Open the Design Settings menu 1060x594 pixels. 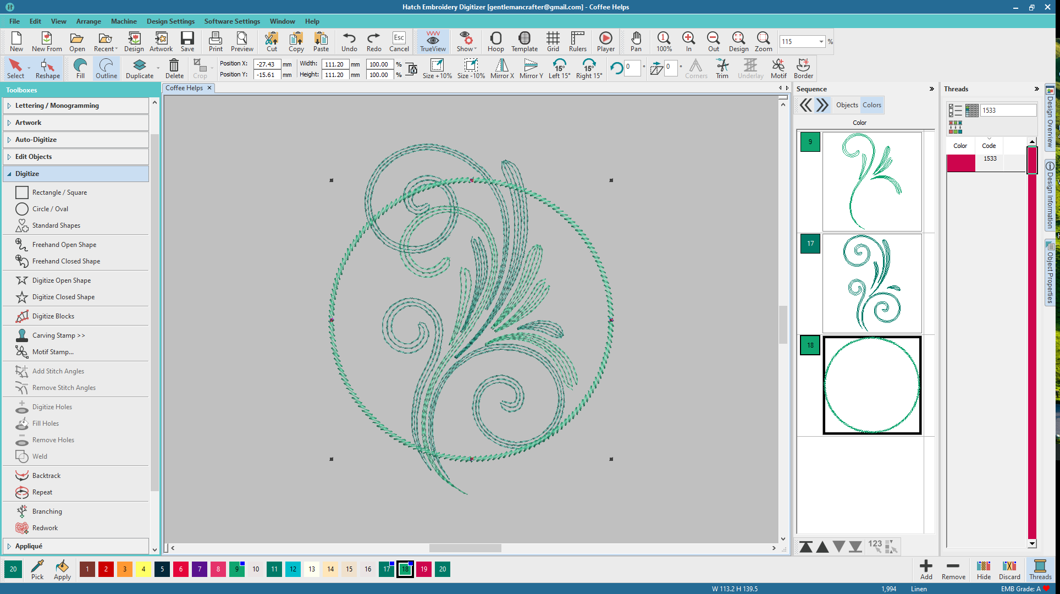(x=170, y=21)
